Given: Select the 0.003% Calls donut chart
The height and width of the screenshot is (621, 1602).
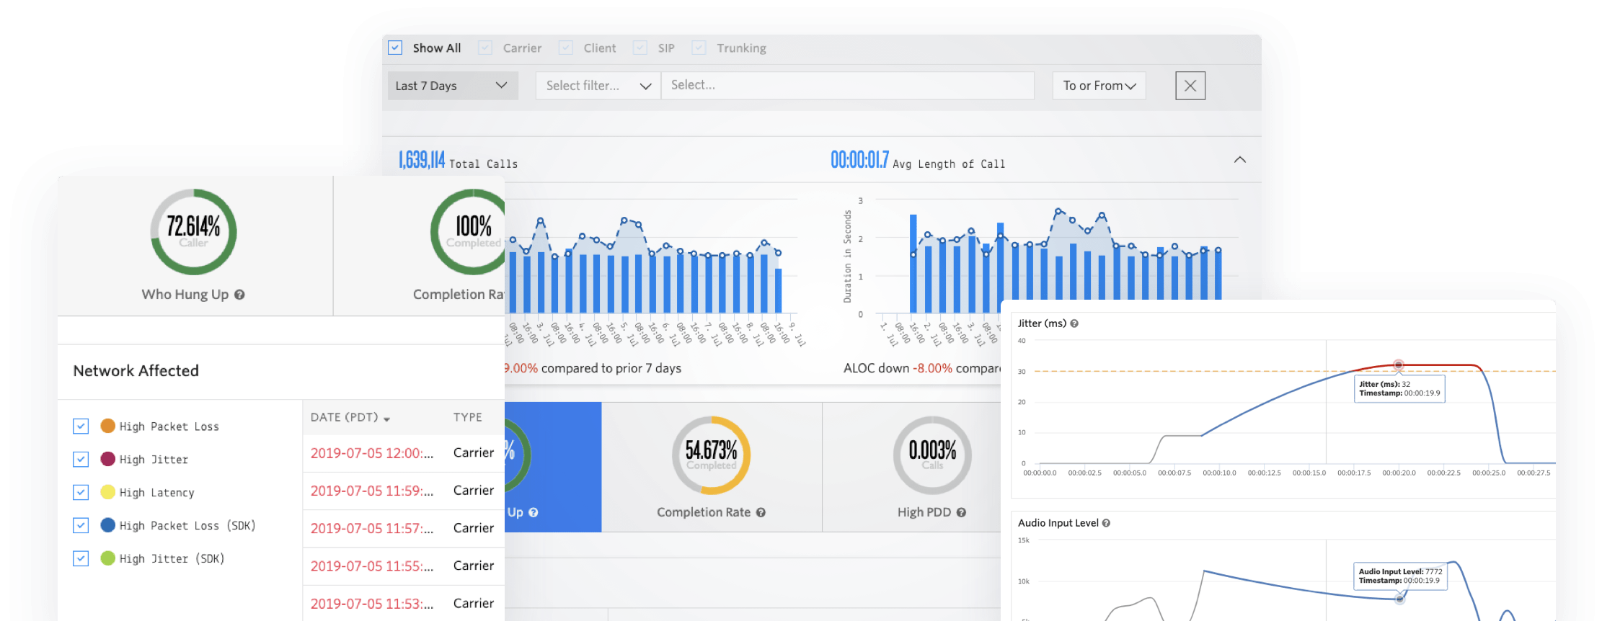Looking at the screenshot, I should [x=932, y=455].
